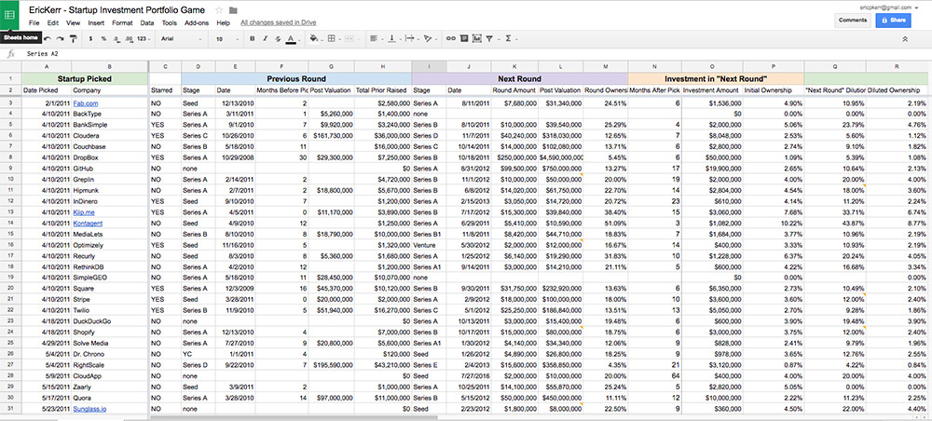The width and height of the screenshot is (932, 421).
Task: Open text rotation options
Action: pos(429,38)
